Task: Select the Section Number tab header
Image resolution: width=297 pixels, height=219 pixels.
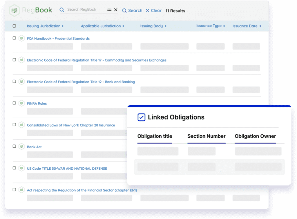Action: click(207, 136)
